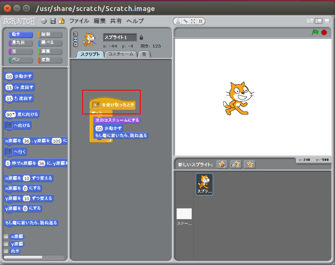The width and height of the screenshot is (335, 265).
Task: Toggle the 向き reporter checkbox
Action: pos(6,251)
